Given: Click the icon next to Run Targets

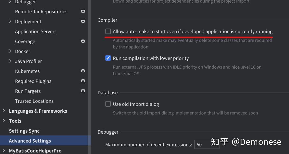Looking at the screenshot, I should [83, 91].
